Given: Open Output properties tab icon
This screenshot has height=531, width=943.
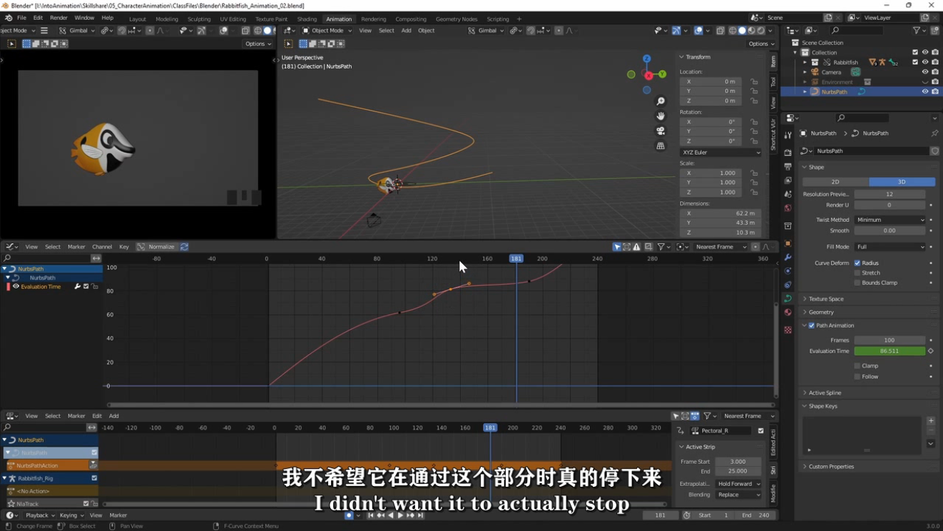Looking at the screenshot, I should coord(787,166).
